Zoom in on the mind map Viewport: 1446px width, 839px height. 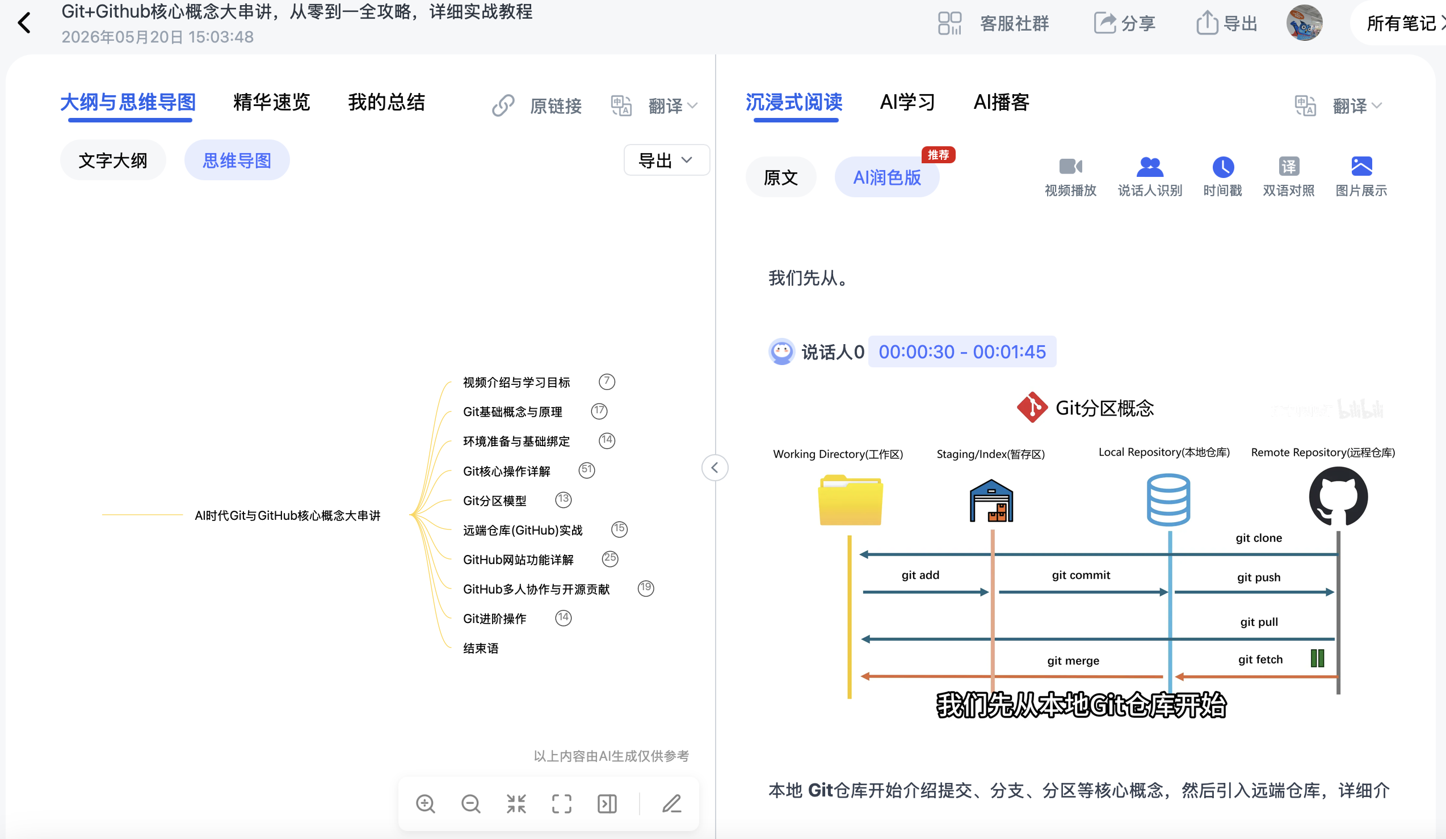click(425, 803)
